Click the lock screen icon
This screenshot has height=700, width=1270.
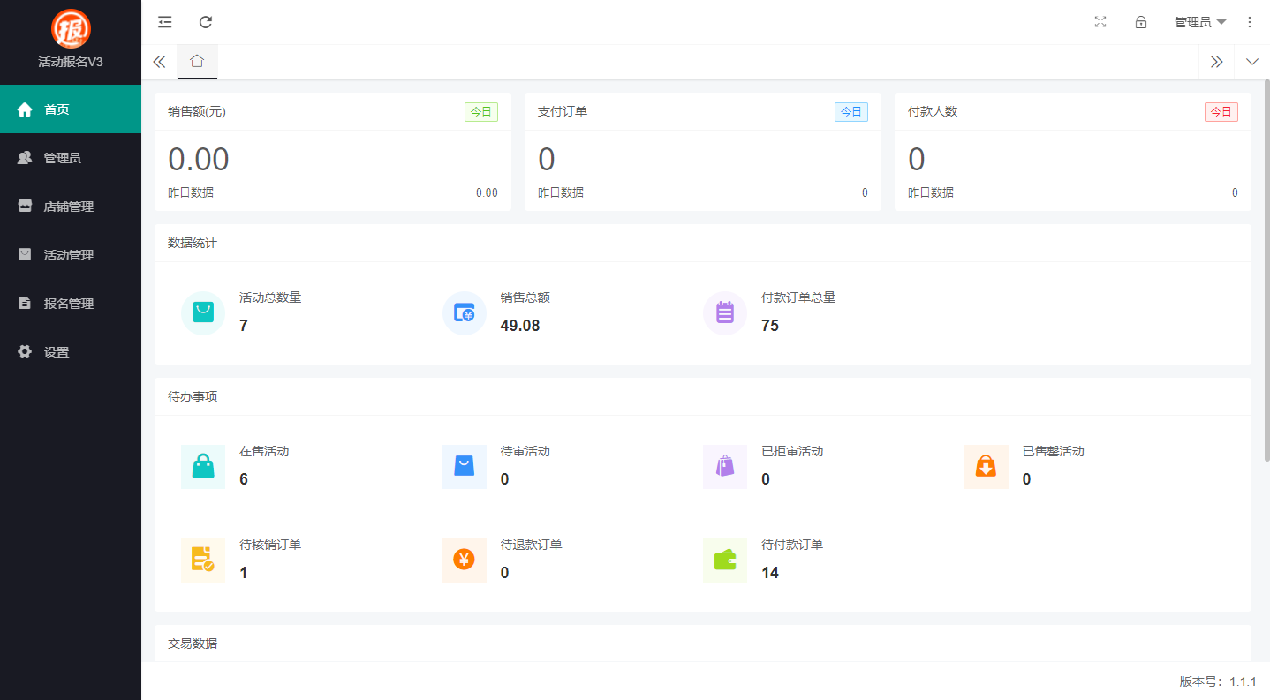[x=1140, y=22]
